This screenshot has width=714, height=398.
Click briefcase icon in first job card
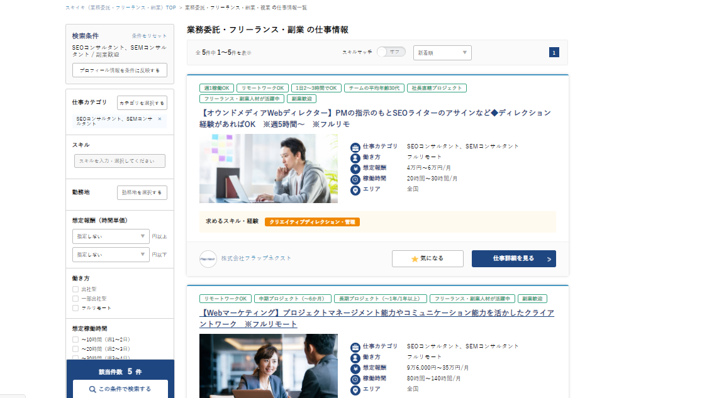355,148
